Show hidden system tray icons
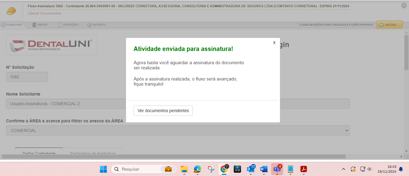The image size is (409, 176). [x=343, y=169]
